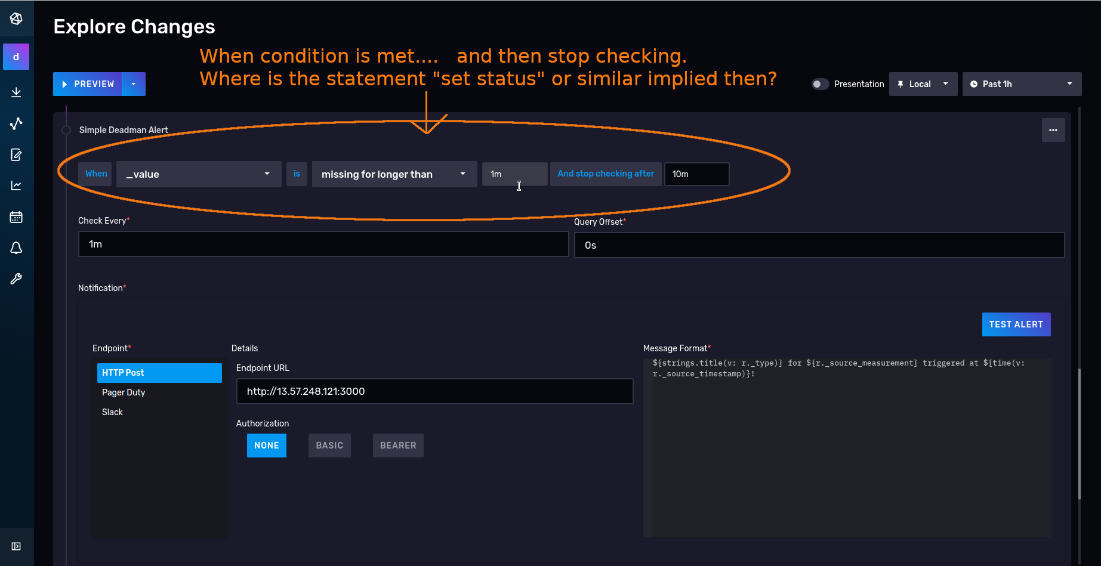
Task: Open Notebooks sidebar icon
Action: (16, 155)
